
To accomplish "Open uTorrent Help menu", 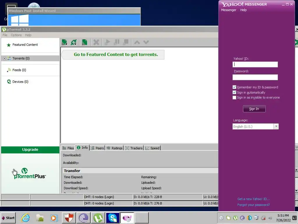I will point(28,35).
